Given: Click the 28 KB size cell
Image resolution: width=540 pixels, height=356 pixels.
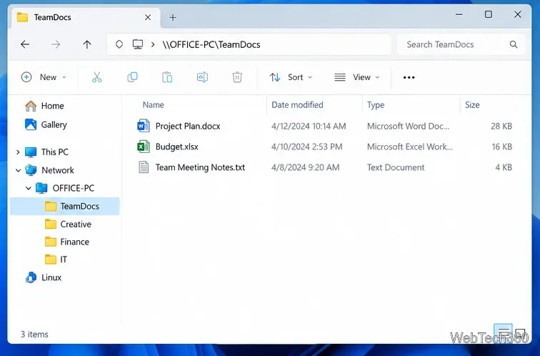Looking at the screenshot, I should pyautogui.click(x=501, y=126).
